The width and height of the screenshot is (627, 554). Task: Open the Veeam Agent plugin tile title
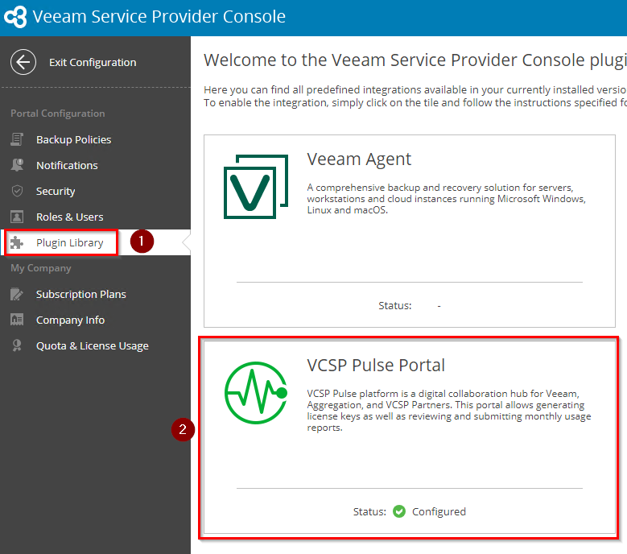(x=359, y=159)
